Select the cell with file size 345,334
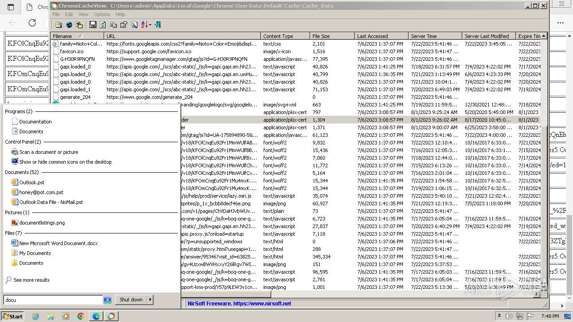Screen dimensions: 573x322 click(x=321, y=257)
